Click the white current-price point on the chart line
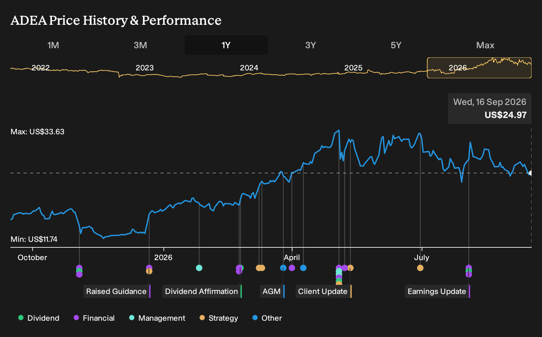Viewport: 542px width, 337px height. tap(531, 173)
